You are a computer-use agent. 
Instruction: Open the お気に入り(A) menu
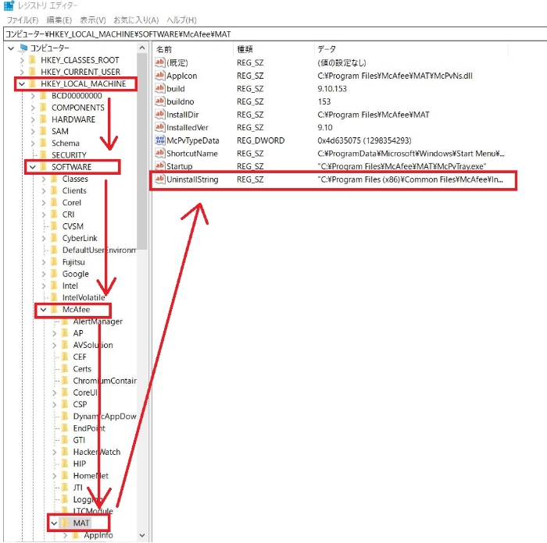(x=135, y=20)
